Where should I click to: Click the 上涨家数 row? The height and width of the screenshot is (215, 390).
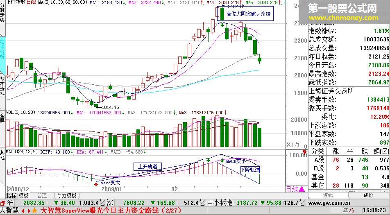[349, 125]
